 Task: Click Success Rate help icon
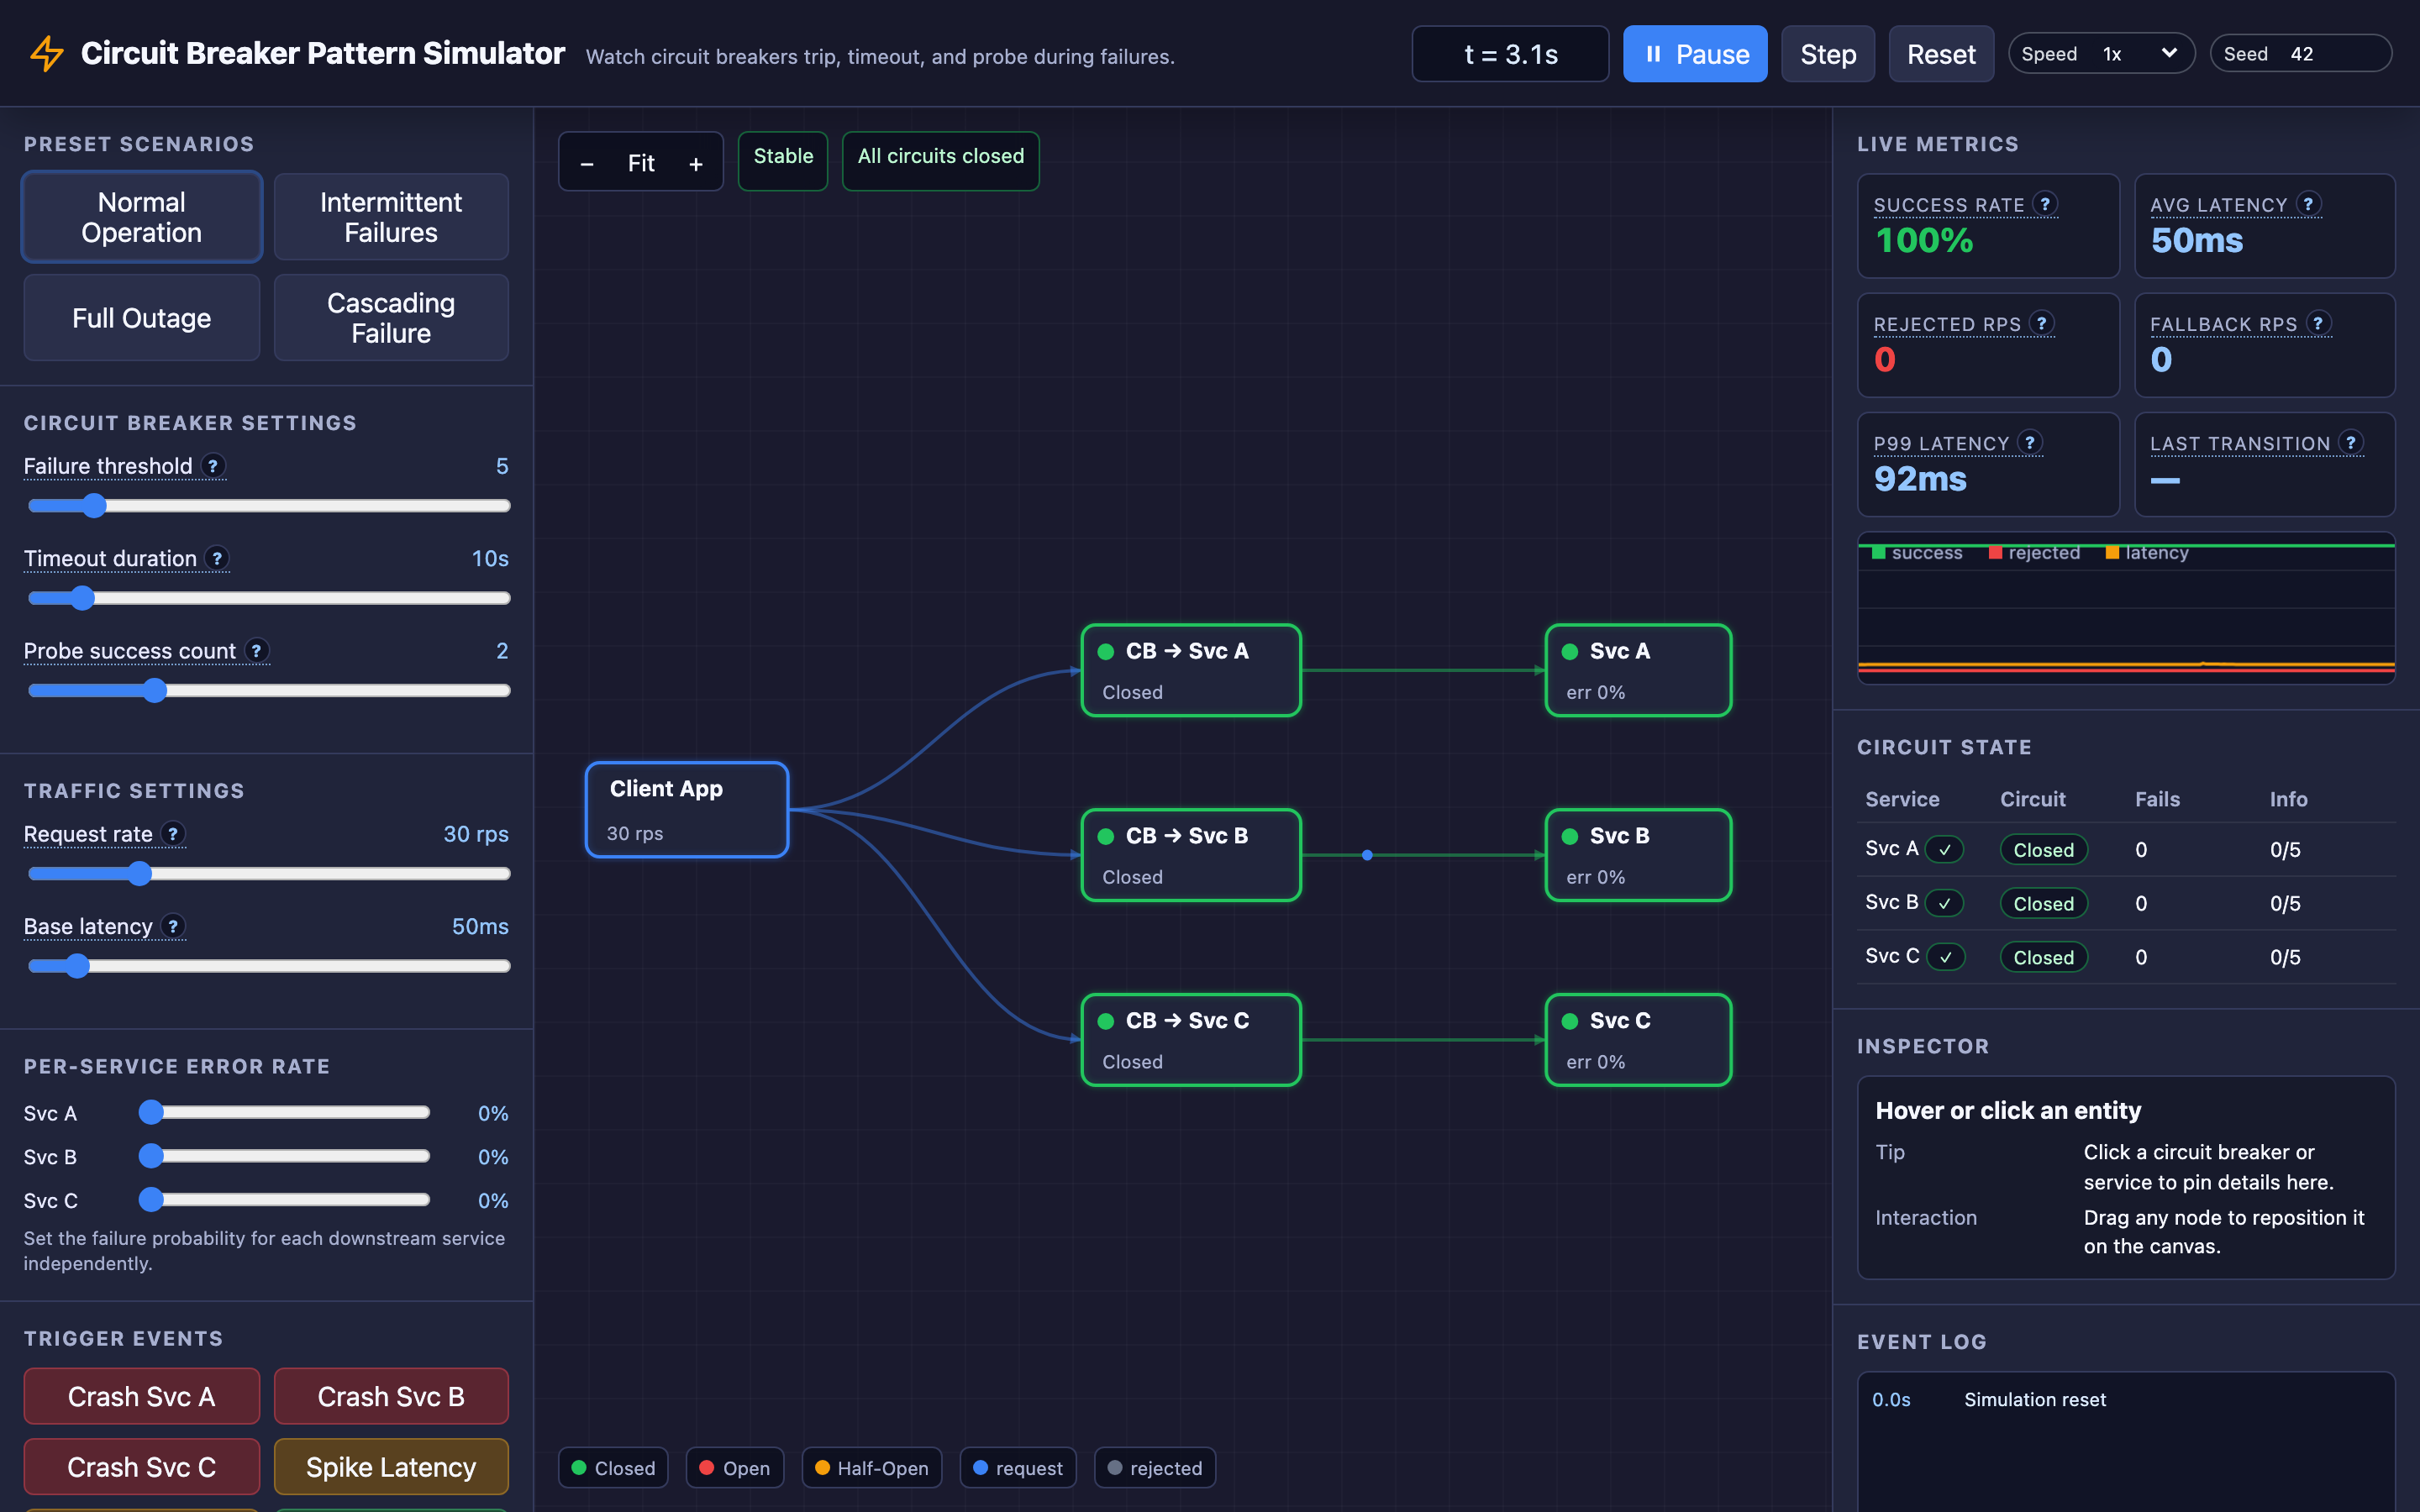click(2045, 204)
